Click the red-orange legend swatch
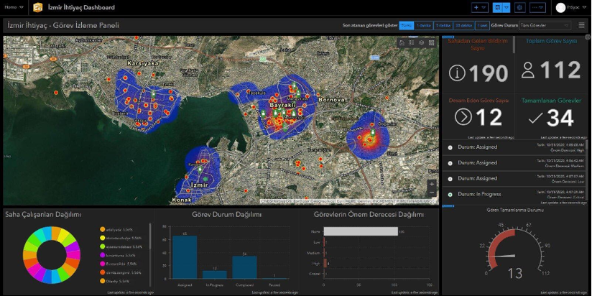The image size is (592, 296). coord(102,272)
